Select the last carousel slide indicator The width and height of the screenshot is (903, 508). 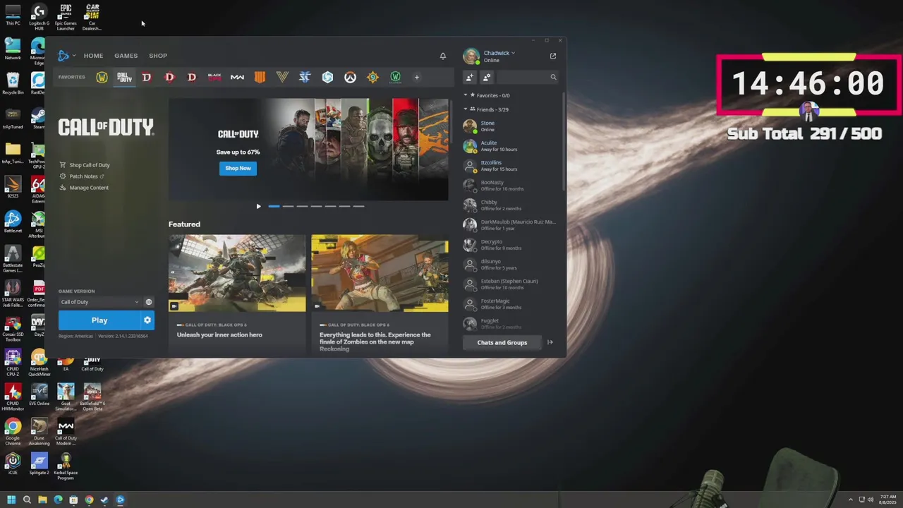tap(358, 207)
